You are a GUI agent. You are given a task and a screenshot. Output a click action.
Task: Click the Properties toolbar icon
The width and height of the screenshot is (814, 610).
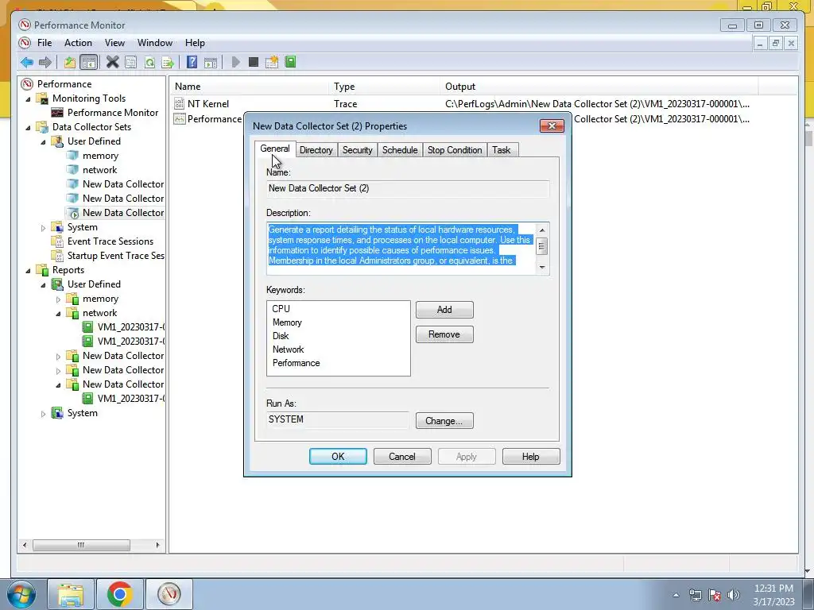click(131, 62)
